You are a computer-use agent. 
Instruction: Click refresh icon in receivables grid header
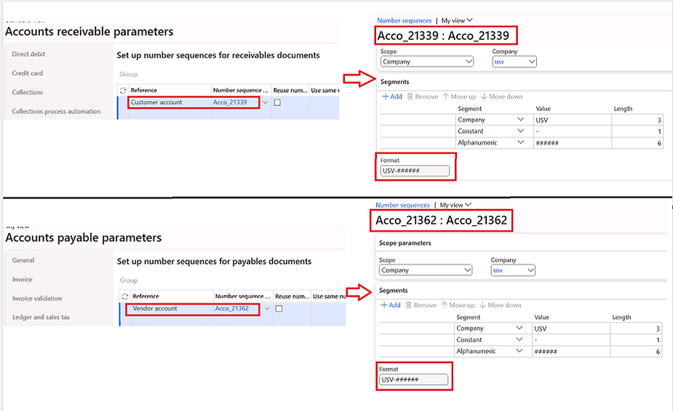pyautogui.click(x=124, y=91)
